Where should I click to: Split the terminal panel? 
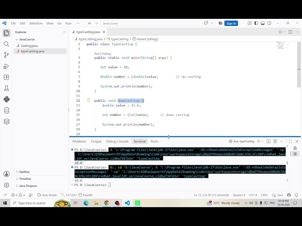[x=268, y=141]
